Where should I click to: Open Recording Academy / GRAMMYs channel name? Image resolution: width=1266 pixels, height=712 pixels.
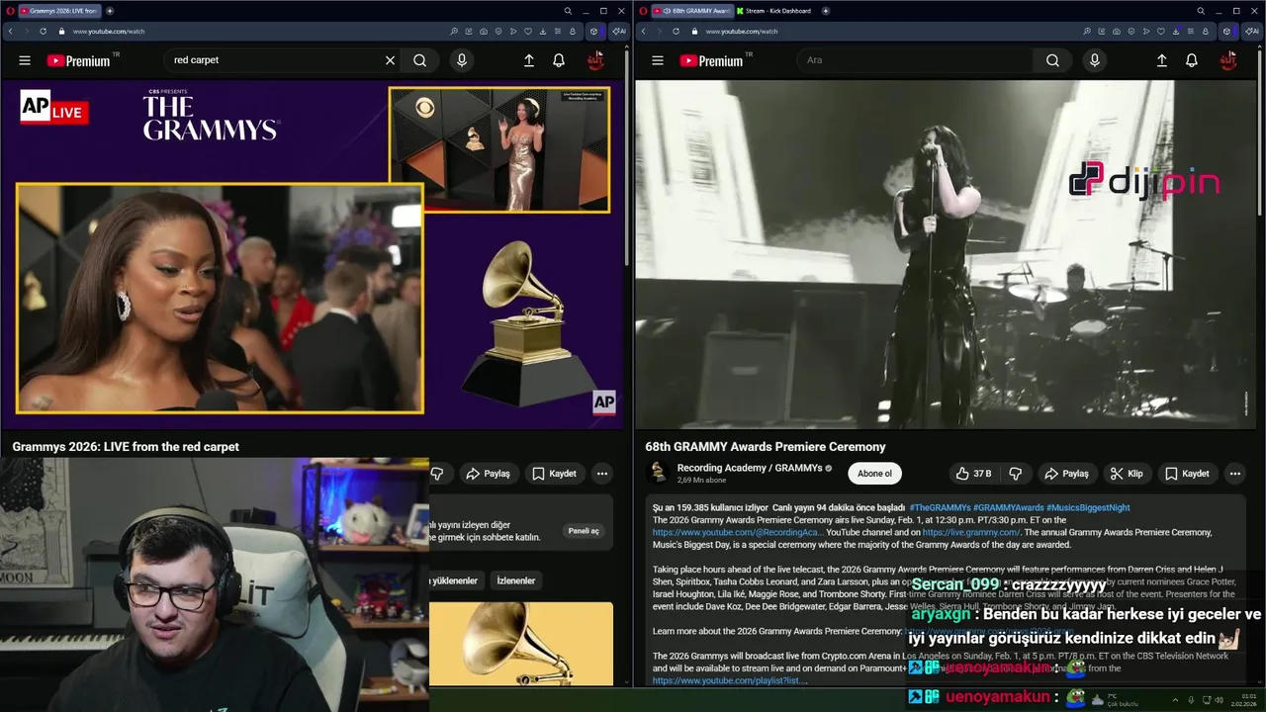coord(750,468)
